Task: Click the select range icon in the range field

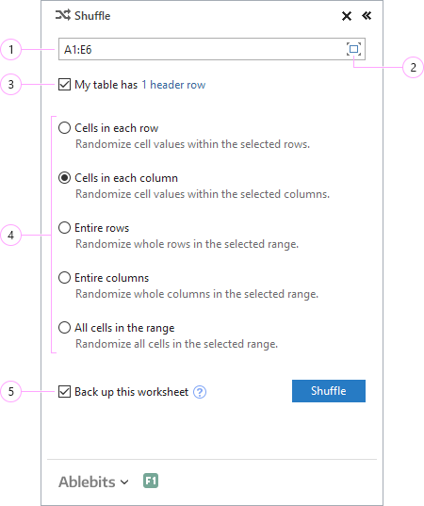Action: click(x=353, y=49)
